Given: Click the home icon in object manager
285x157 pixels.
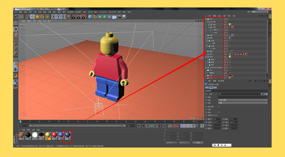Looking at the screenshot, I should pyautogui.click(x=262, y=16).
